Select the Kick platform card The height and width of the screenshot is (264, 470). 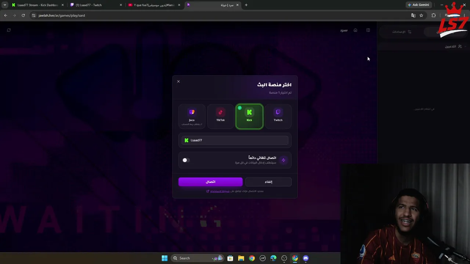[249, 116]
